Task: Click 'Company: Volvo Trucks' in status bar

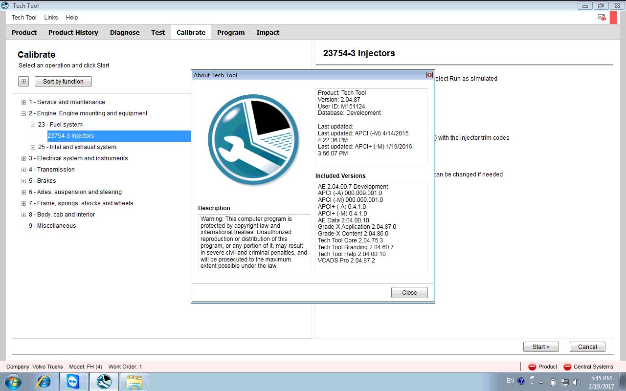Action: coord(34,367)
